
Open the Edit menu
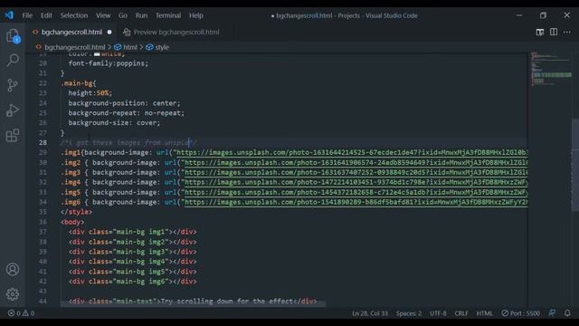[46, 15]
